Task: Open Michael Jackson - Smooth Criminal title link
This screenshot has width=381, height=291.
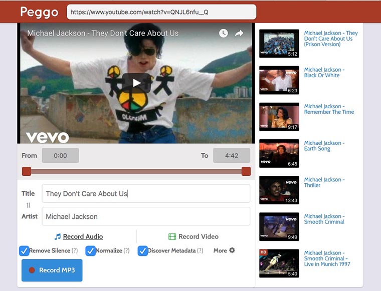Action: click(324, 219)
